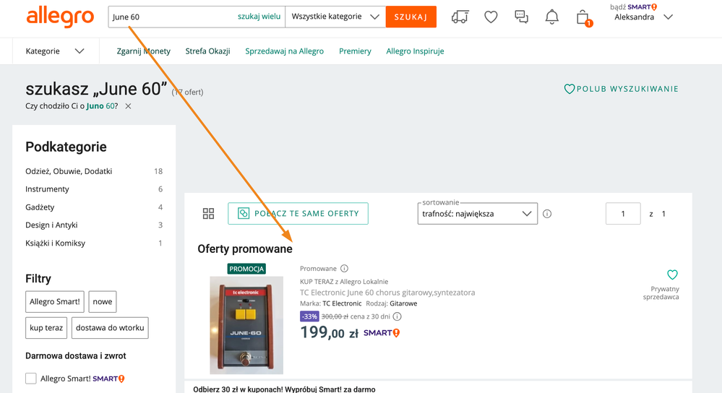Show info icon next to Promowane label
This screenshot has height=393, width=722.
[x=344, y=268]
